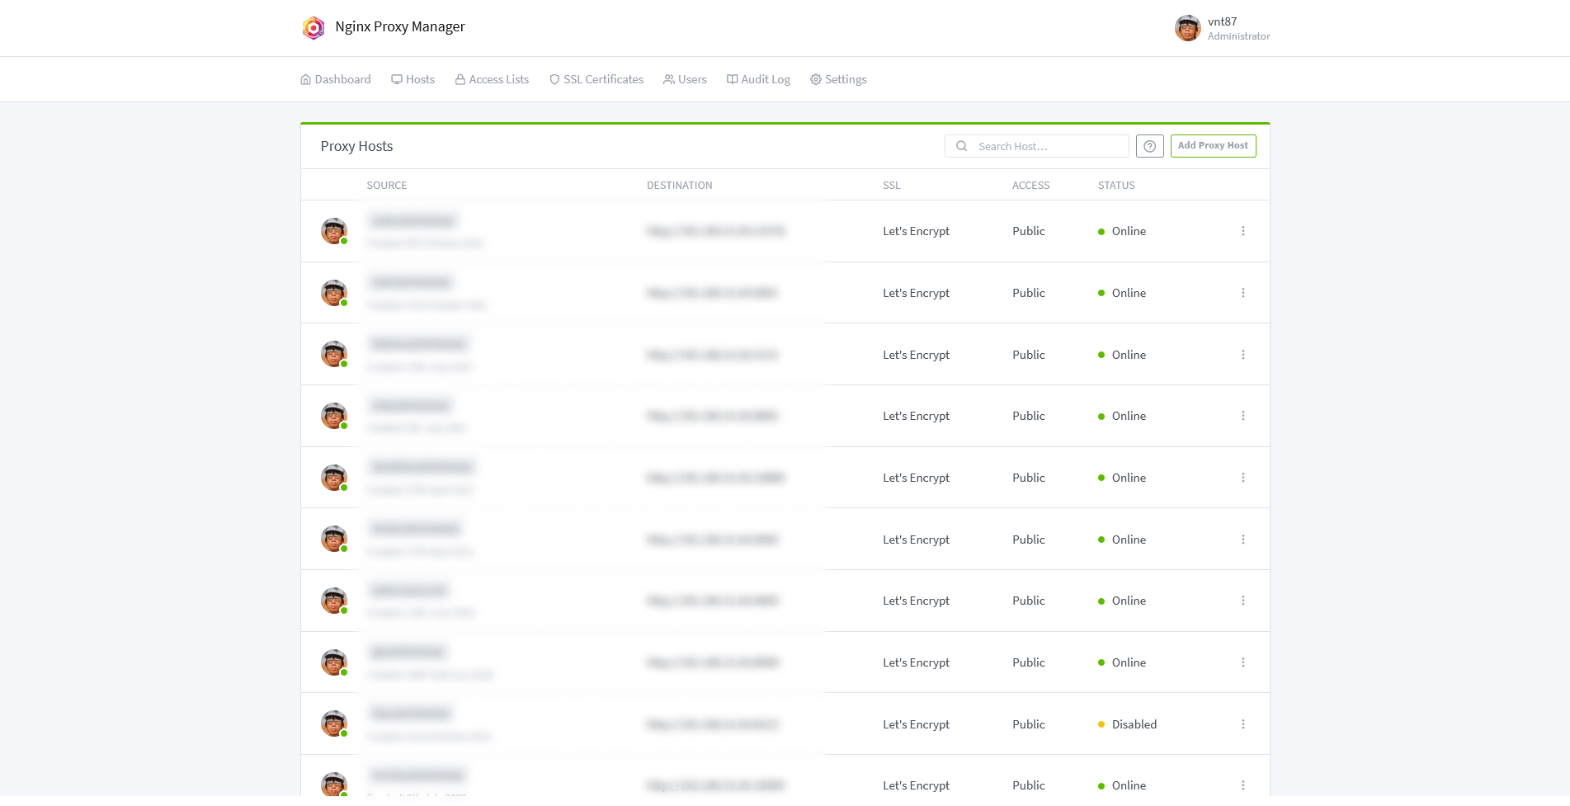Open the three-dot menu of the second host row
Viewport: 1570px width, 806px height.
tap(1243, 293)
